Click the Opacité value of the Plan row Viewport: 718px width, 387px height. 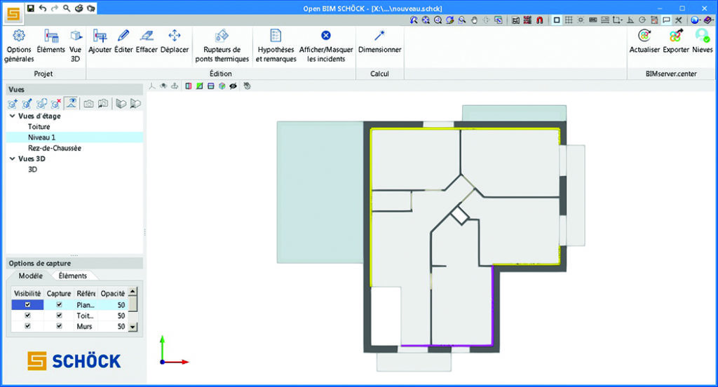pyautogui.click(x=121, y=304)
